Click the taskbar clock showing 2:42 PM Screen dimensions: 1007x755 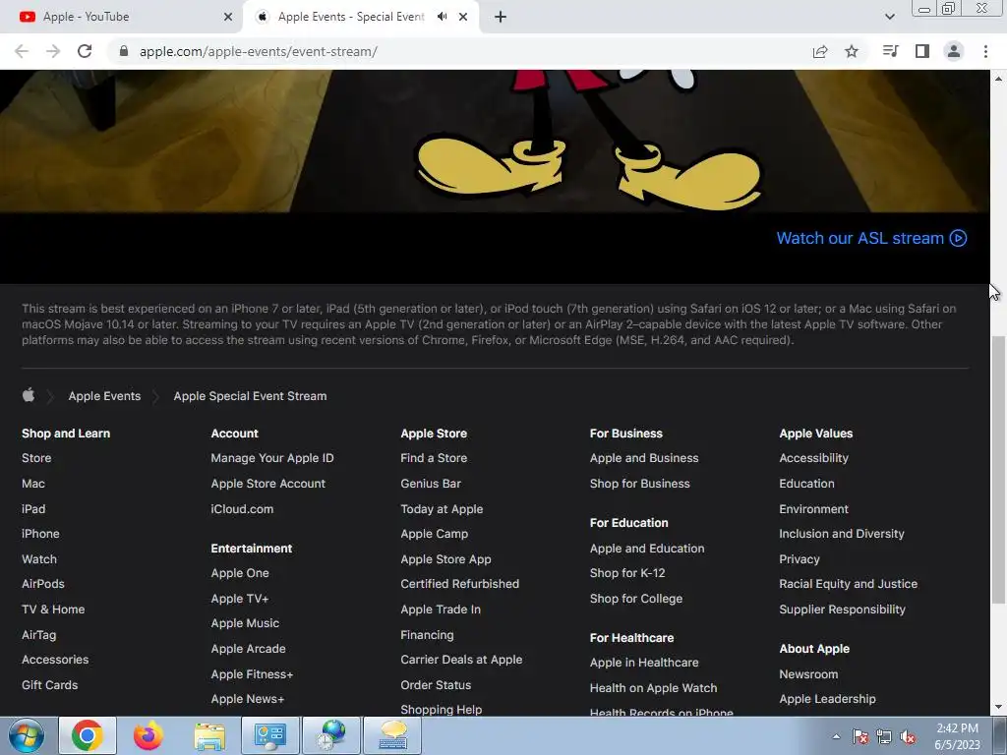pos(957,736)
